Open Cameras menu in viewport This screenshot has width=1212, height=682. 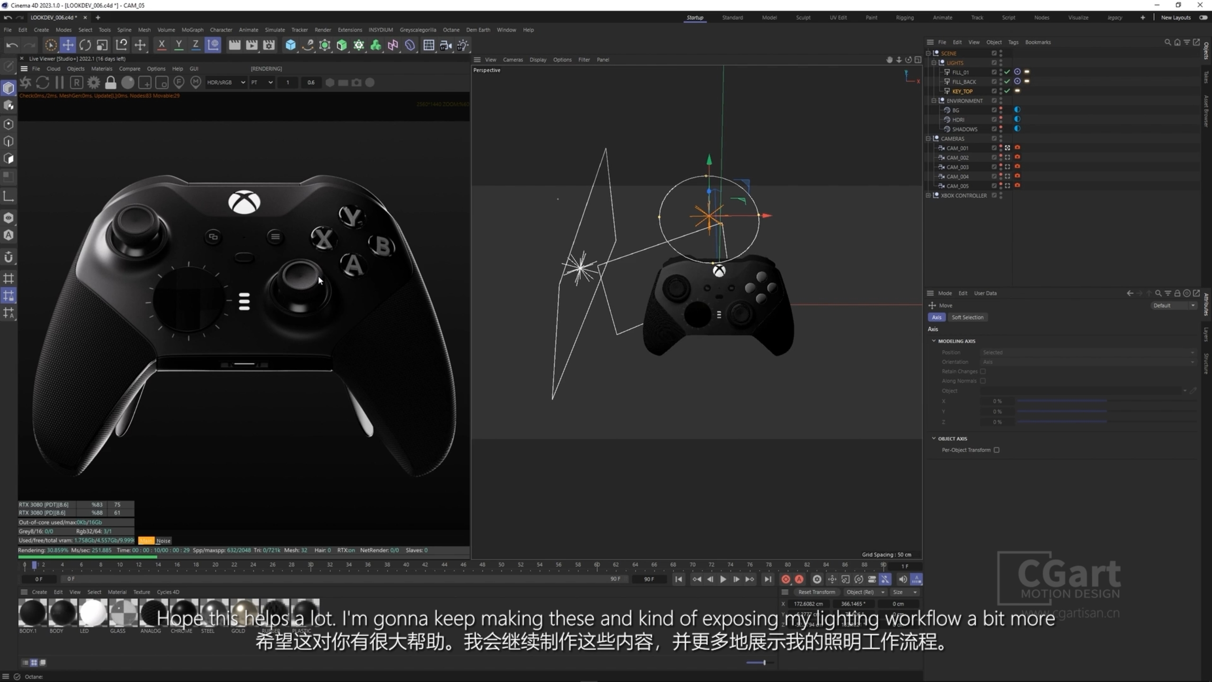(513, 60)
